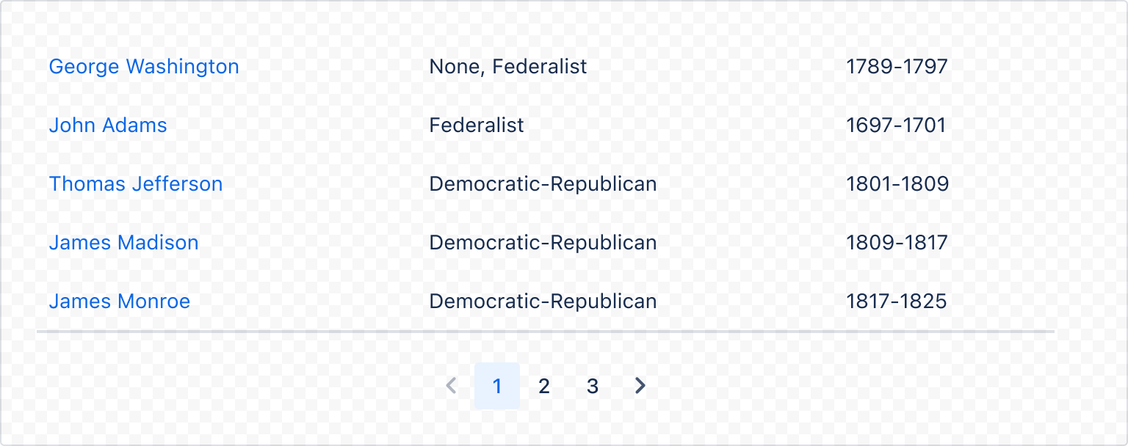Jump to page 3 of results
The width and height of the screenshot is (1128, 446).
pos(592,385)
